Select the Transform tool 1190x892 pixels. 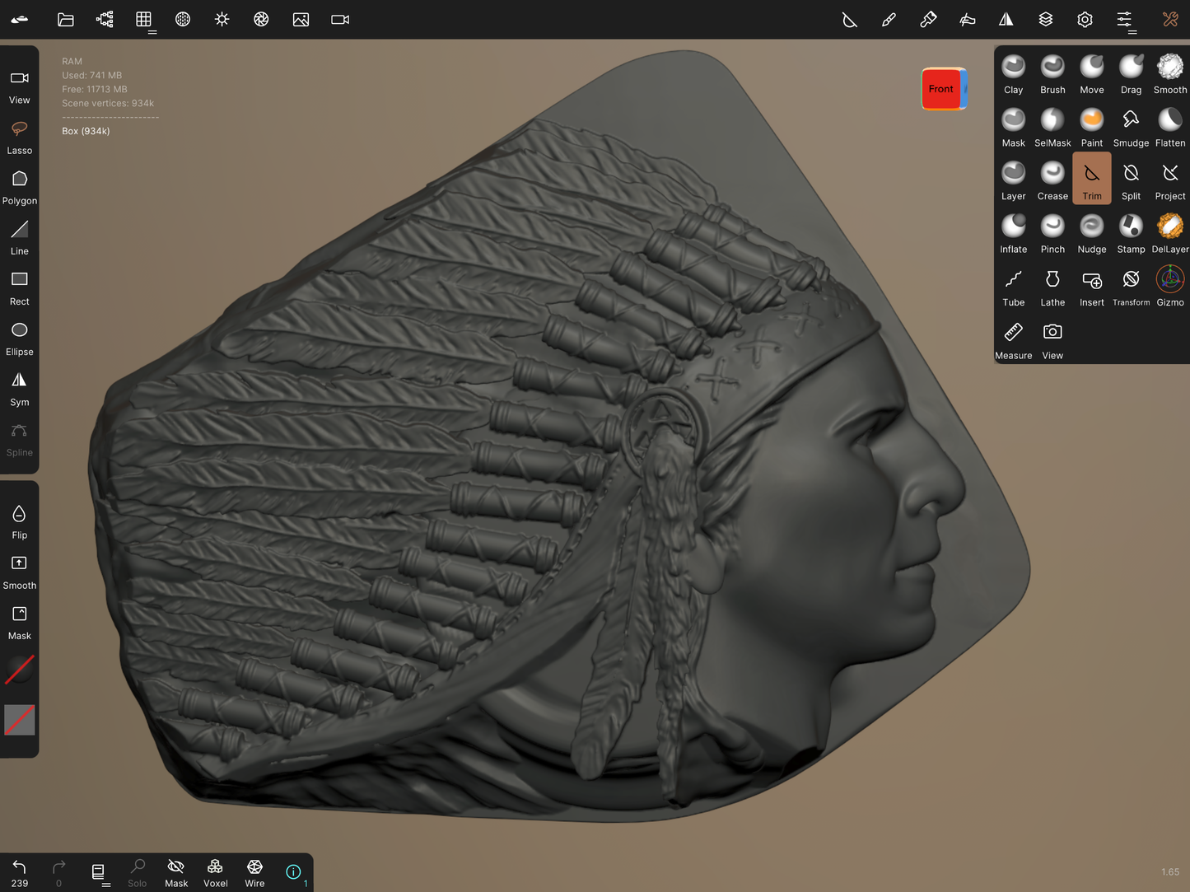(x=1131, y=287)
